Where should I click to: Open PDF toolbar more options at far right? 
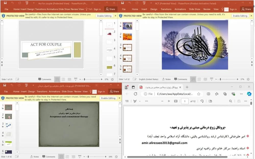[x=246, y=101]
